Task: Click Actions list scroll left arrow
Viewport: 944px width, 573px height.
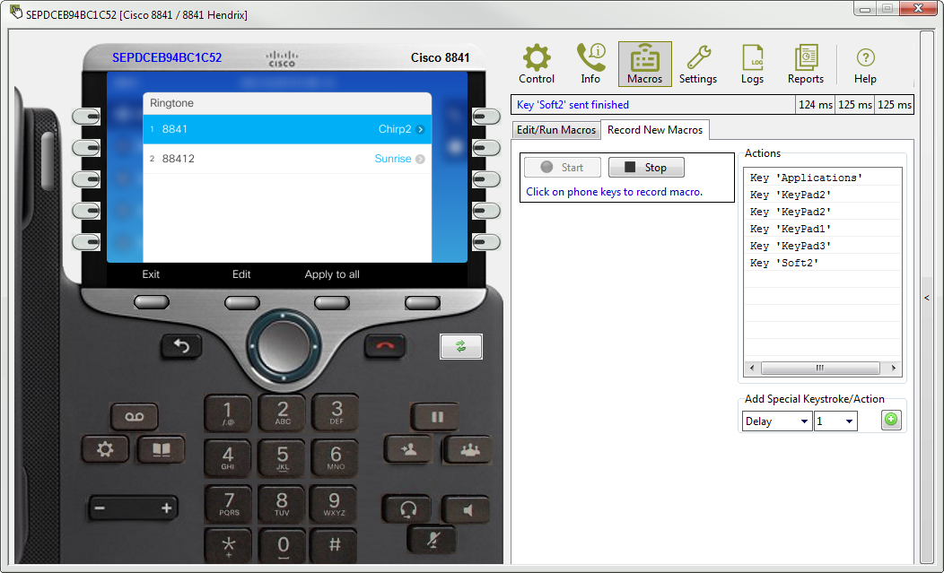Action: [751, 368]
